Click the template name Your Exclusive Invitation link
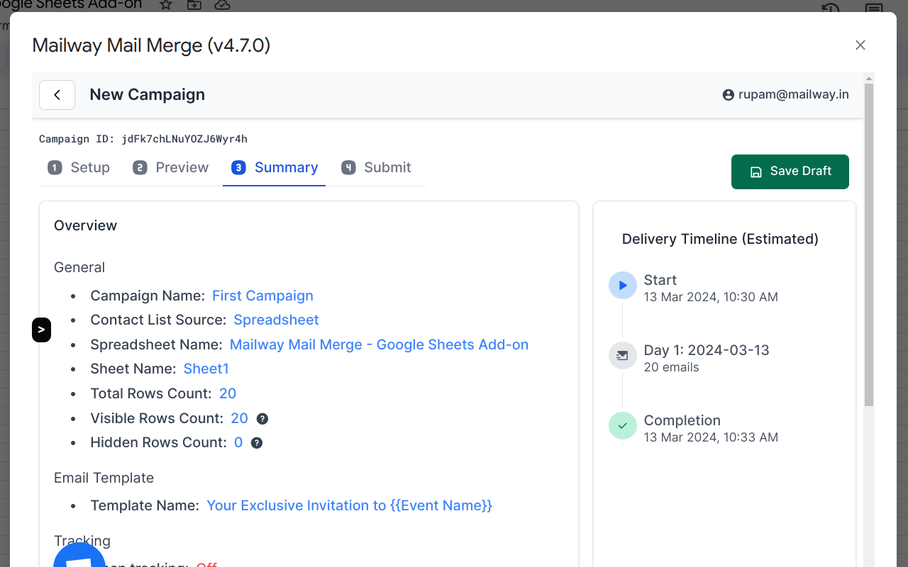Screen dimensions: 908x567 point(349,505)
